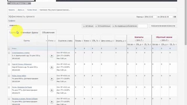
Task: Click the period start date field
Action: point(150,17)
